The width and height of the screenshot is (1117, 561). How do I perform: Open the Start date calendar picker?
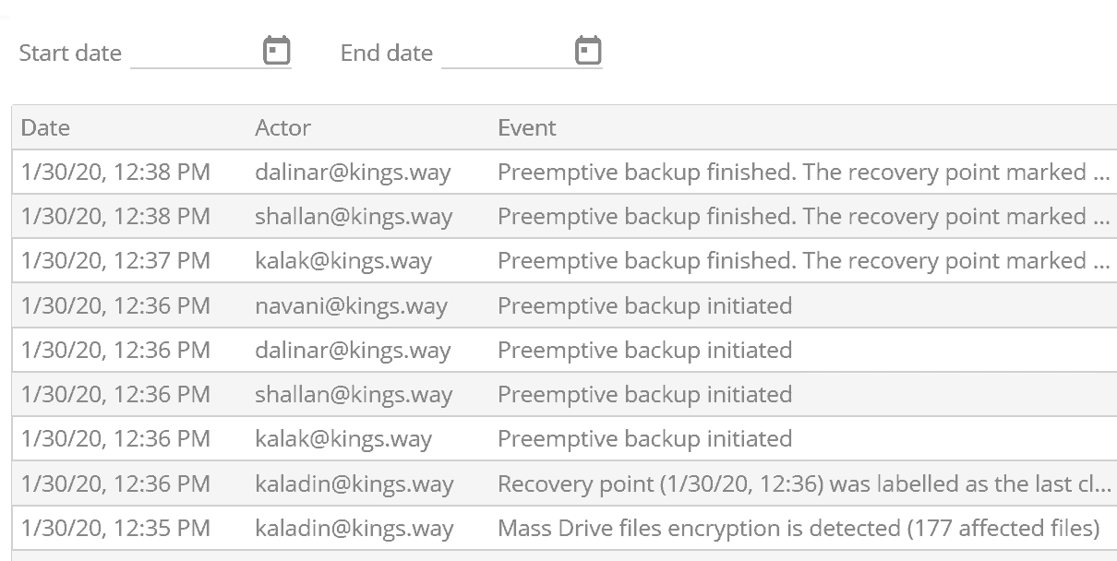[277, 50]
